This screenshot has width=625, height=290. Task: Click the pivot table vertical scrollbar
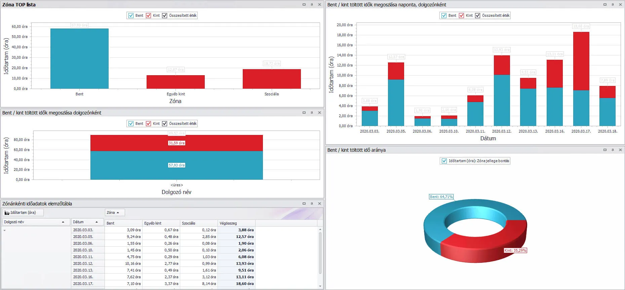pyautogui.click(x=320, y=252)
